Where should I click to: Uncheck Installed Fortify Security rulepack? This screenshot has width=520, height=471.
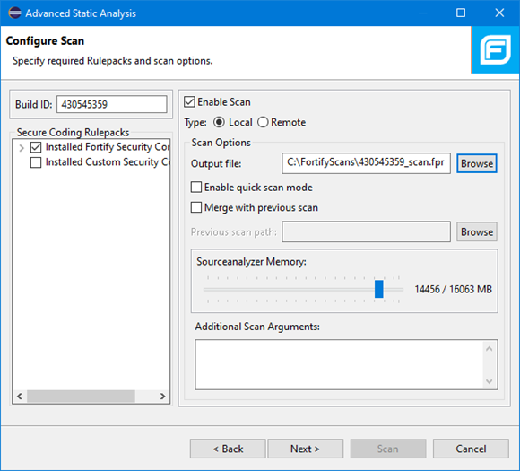coord(36,147)
